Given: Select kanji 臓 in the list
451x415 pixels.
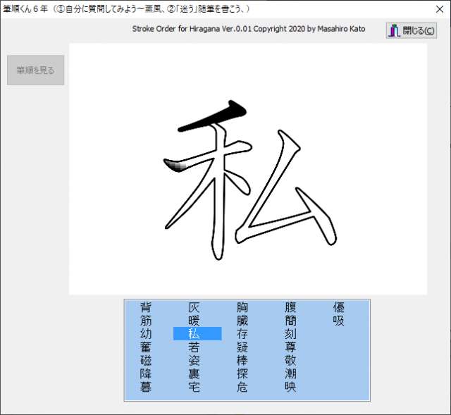Looking at the screenshot, I should pos(242,321).
